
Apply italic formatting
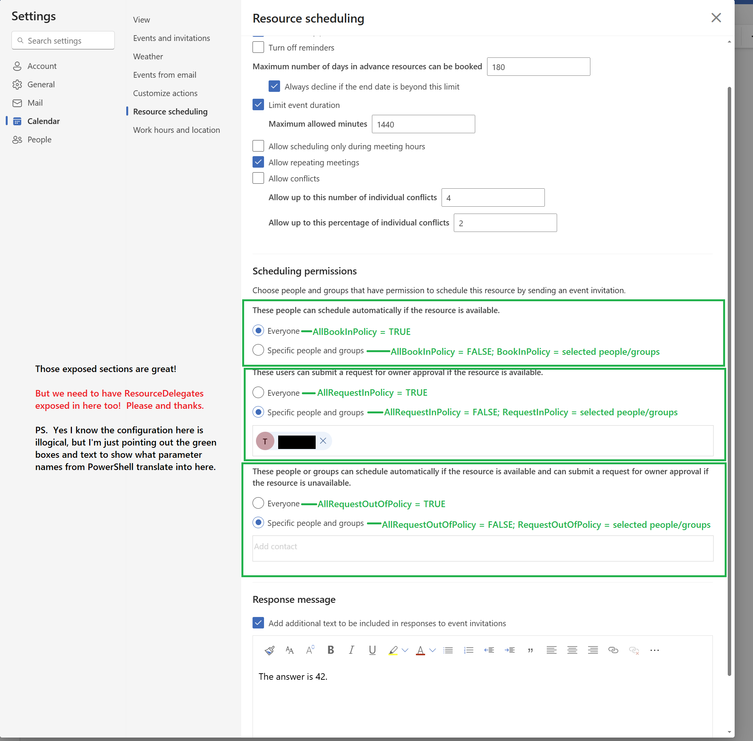tap(351, 650)
